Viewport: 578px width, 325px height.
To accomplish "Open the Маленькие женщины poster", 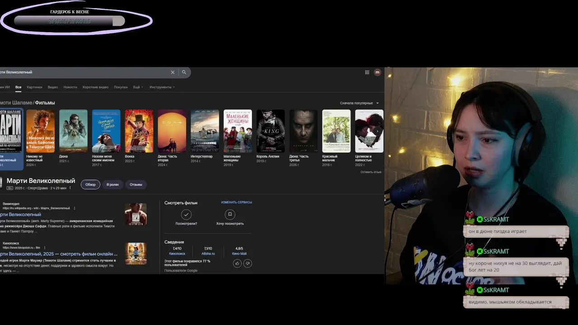I will (x=238, y=131).
